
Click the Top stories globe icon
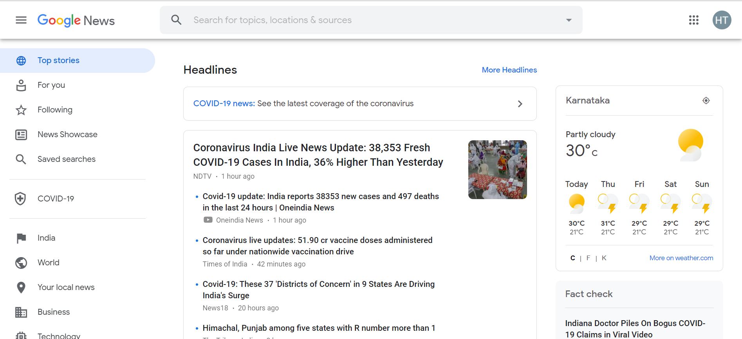pyautogui.click(x=21, y=60)
